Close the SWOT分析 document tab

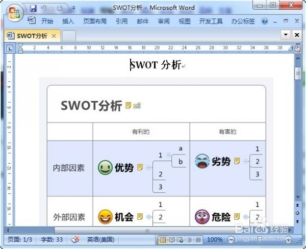(54, 36)
